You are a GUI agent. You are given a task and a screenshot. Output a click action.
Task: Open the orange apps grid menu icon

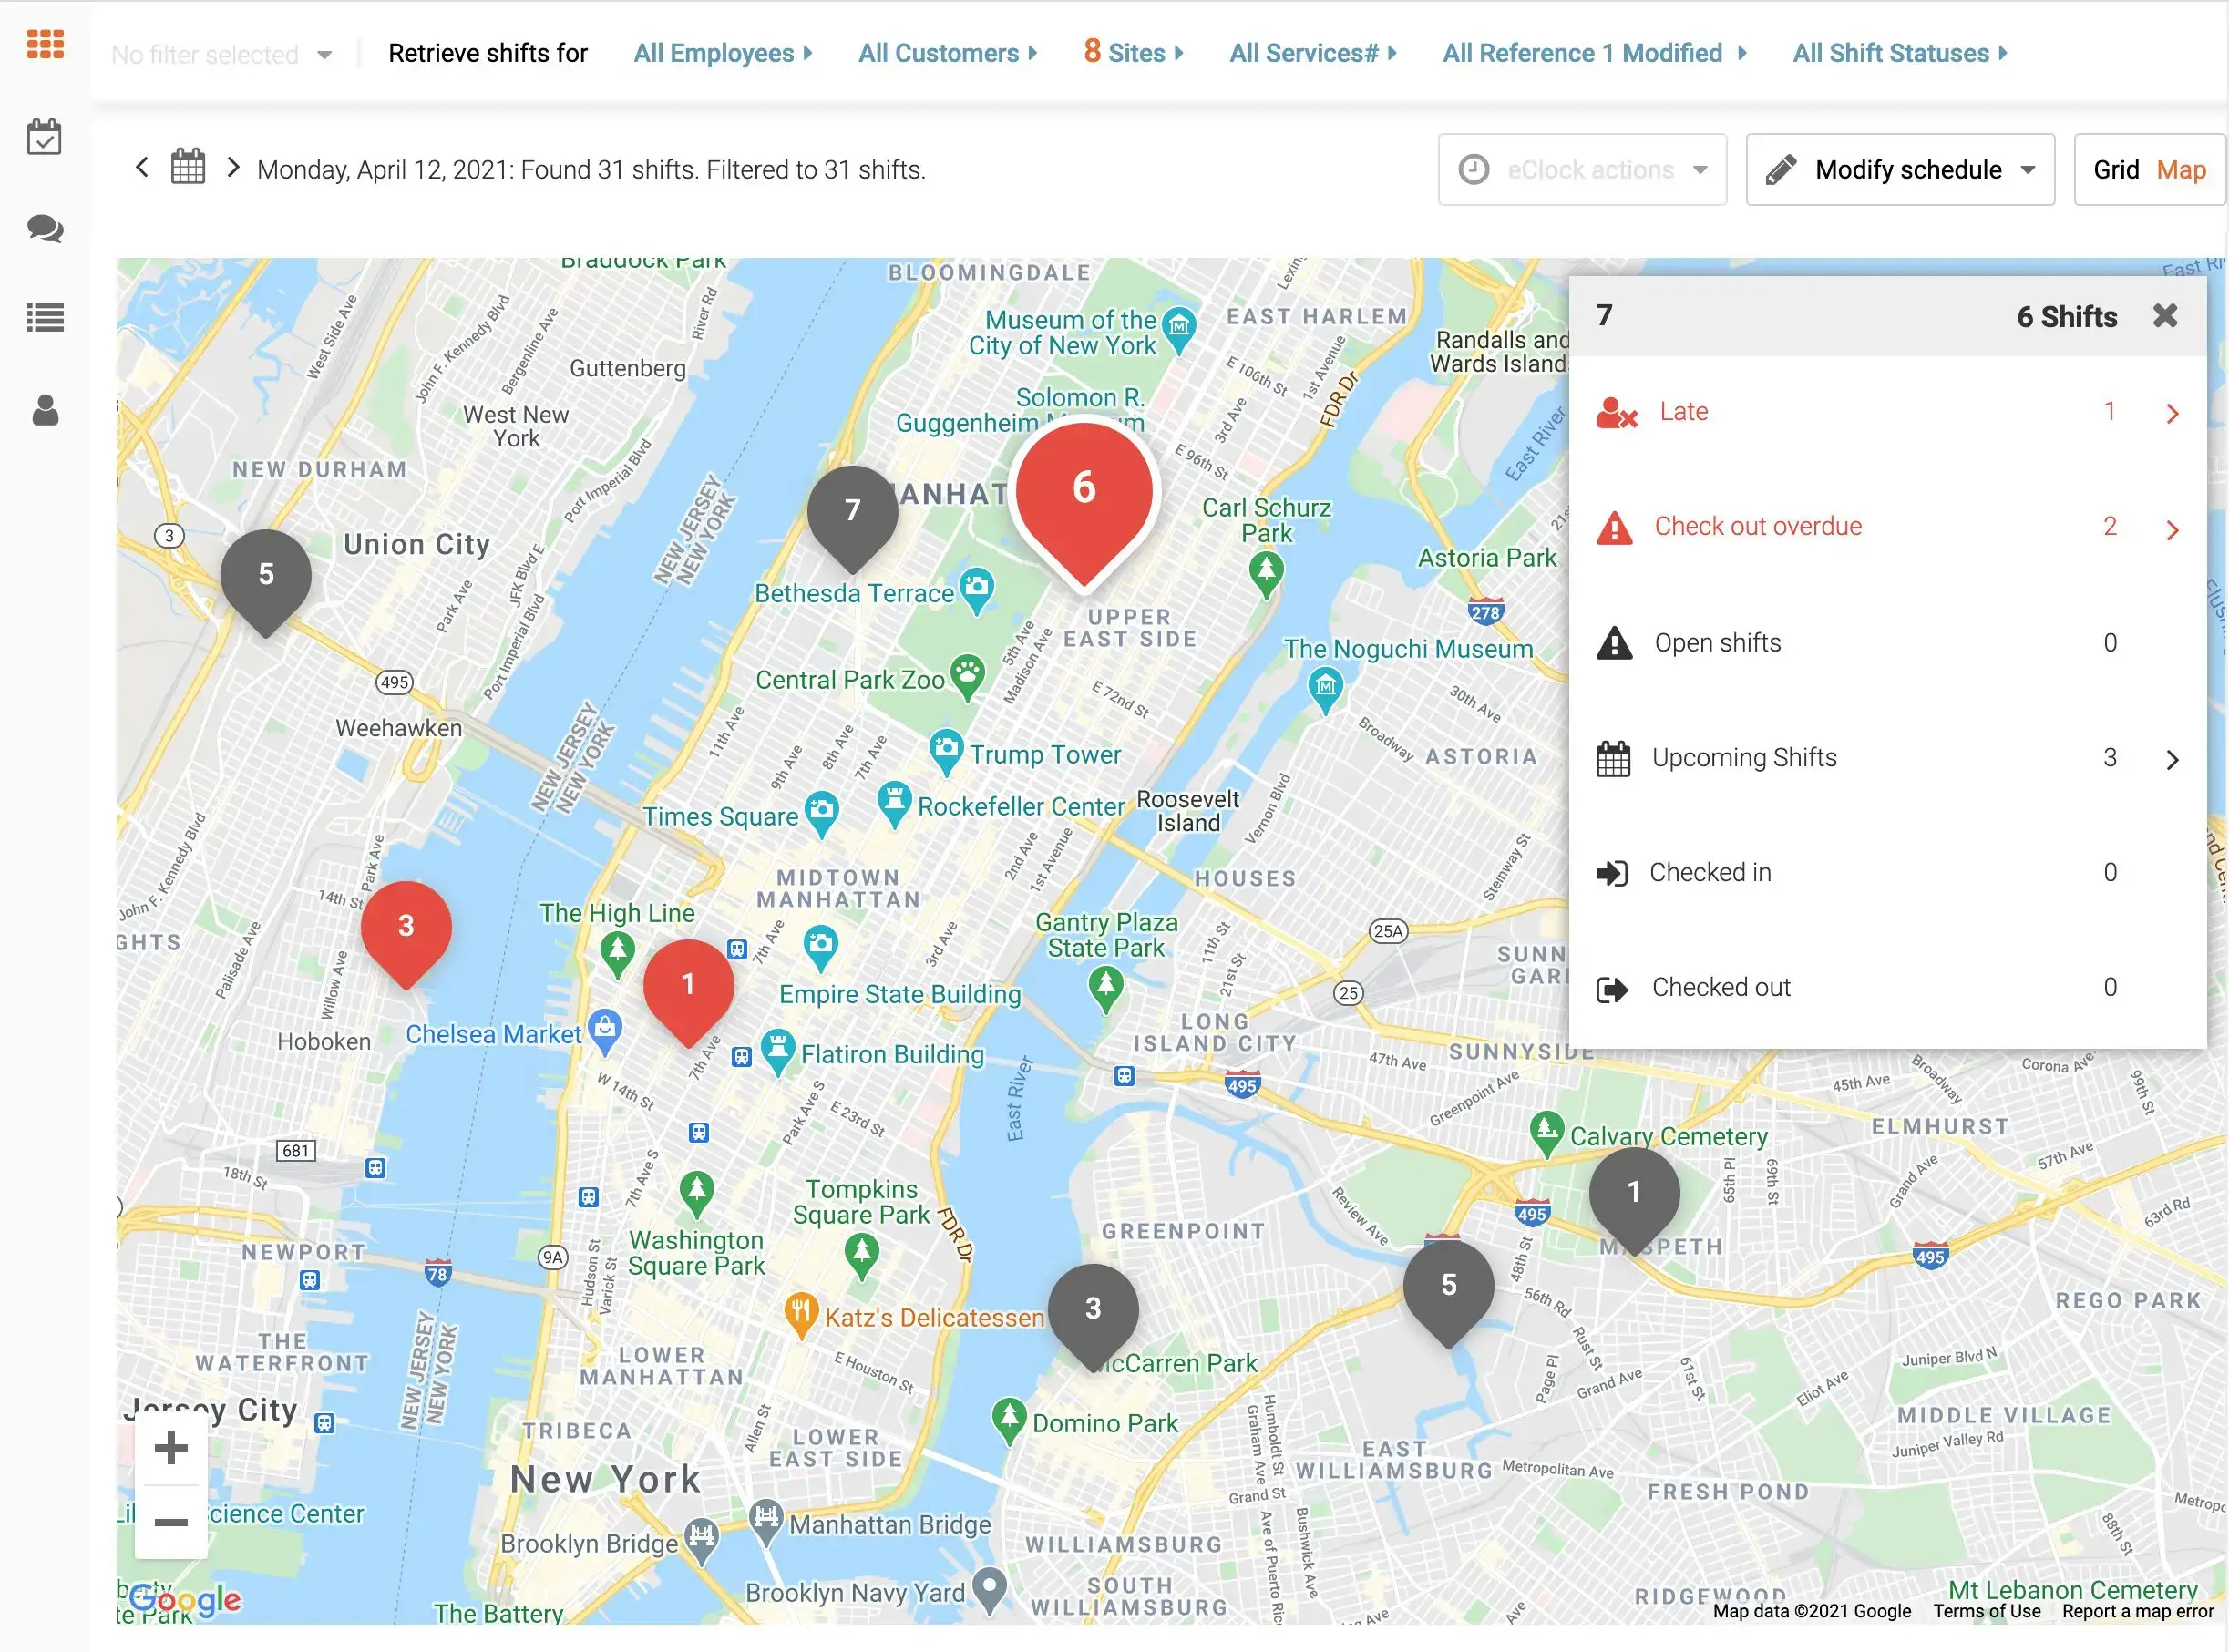pyautogui.click(x=45, y=45)
